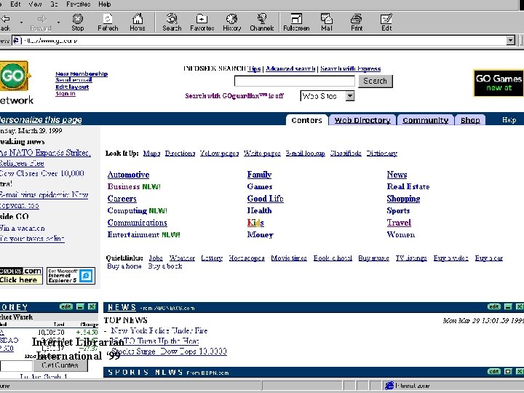Minimize the Money panel

coord(80,306)
